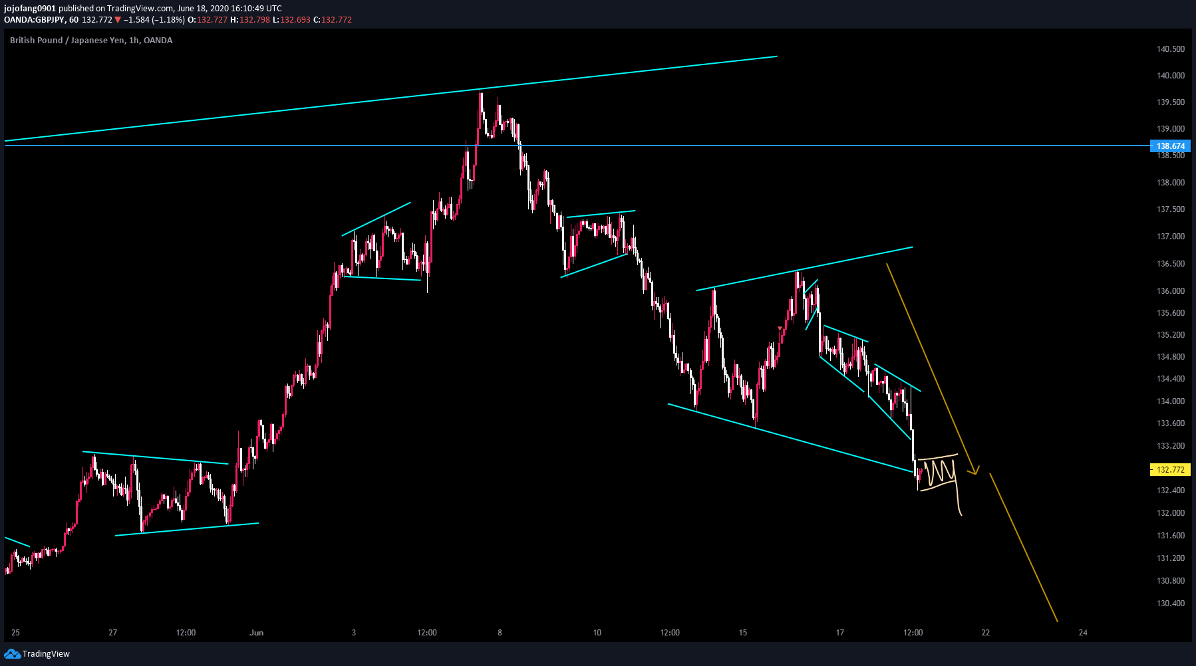Click the 137.500 price axis label
1196x666 pixels.
tap(1171, 209)
